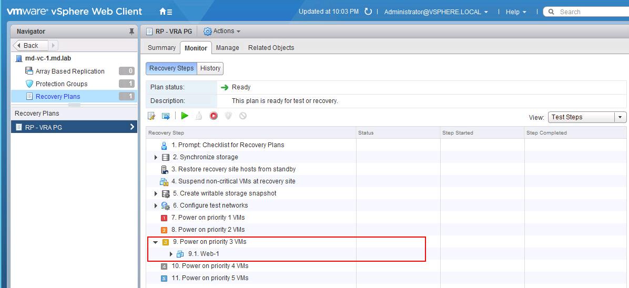Open the Actions dropdown menu
This screenshot has height=288, width=629.
click(x=227, y=31)
